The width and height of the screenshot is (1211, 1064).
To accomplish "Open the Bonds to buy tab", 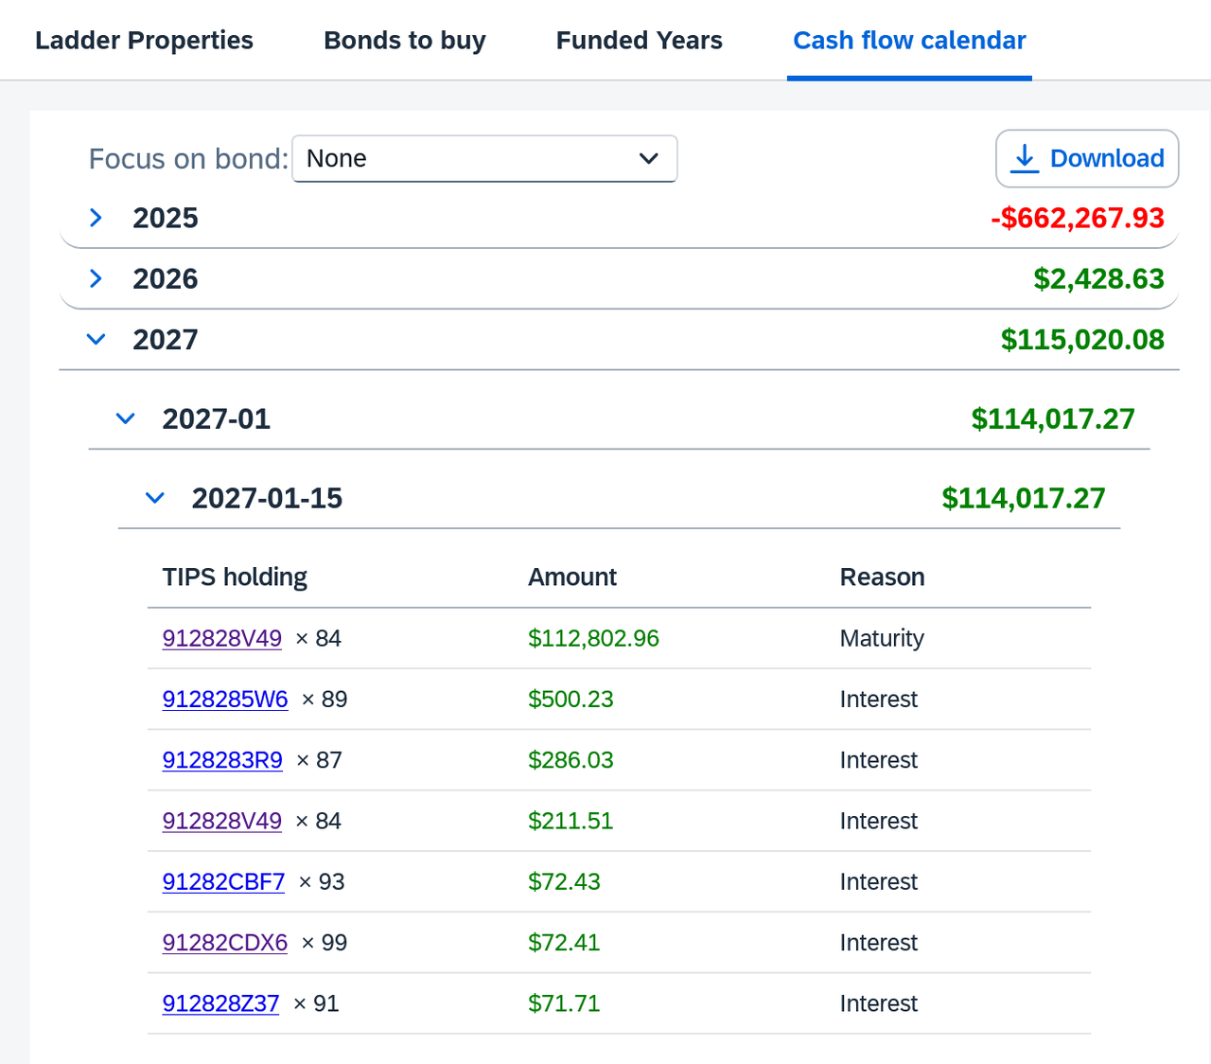I will (404, 41).
